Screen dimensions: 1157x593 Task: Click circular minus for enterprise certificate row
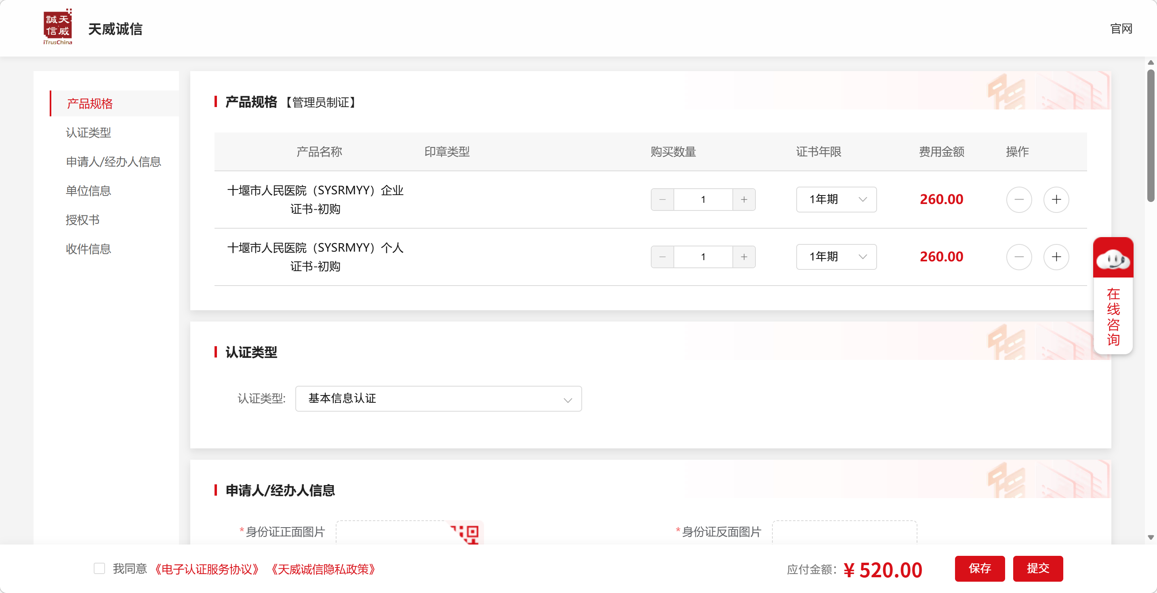(x=1019, y=200)
